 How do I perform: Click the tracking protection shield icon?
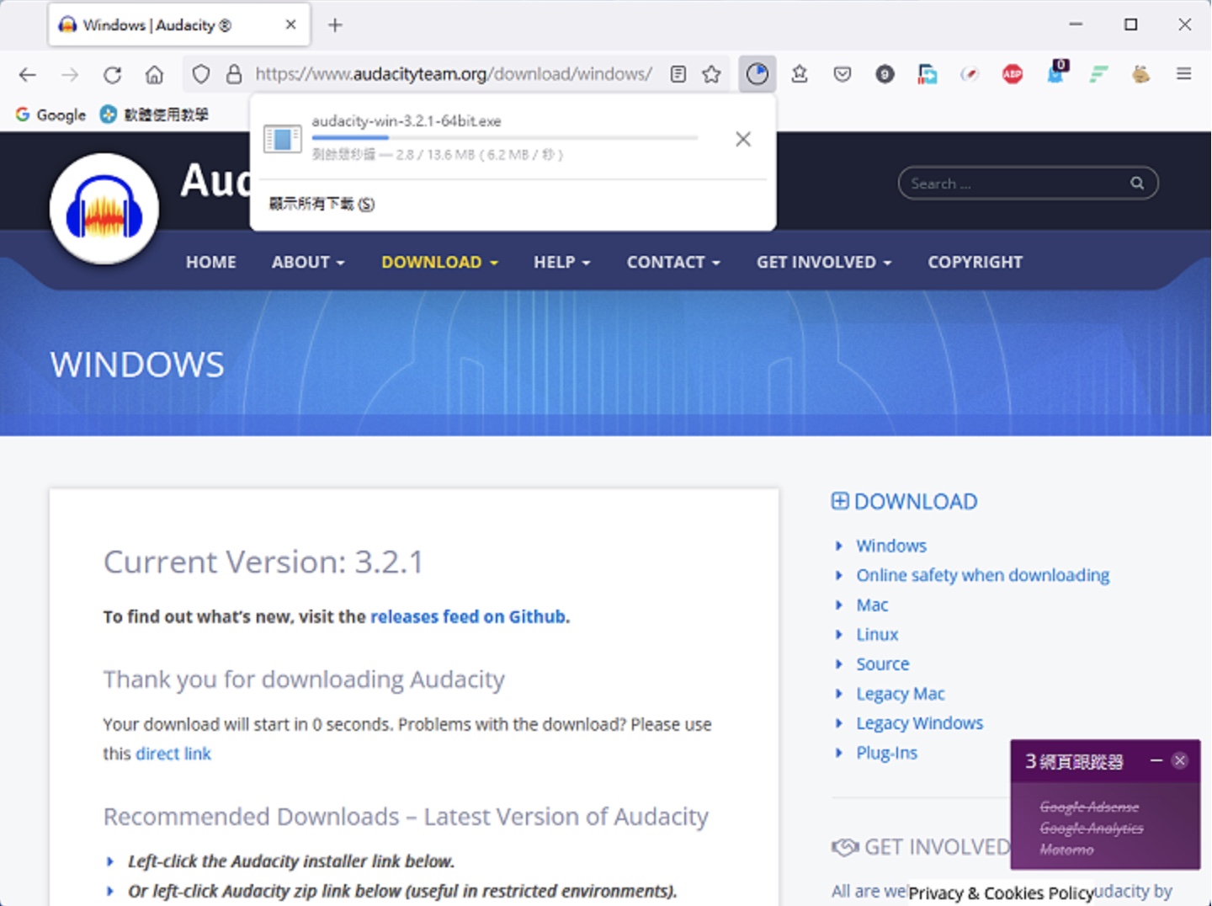pos(201,74)
